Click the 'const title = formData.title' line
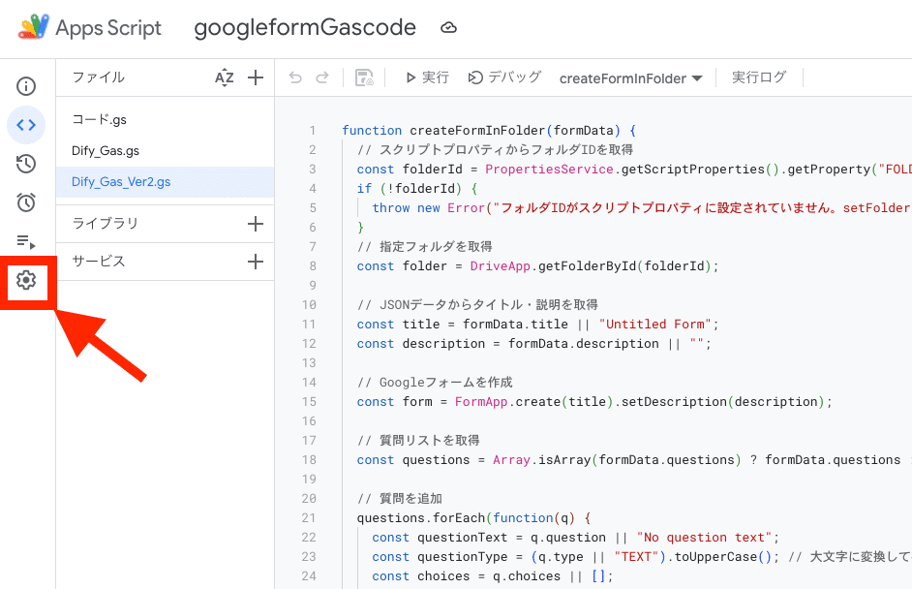Screen dimensions: 912x589 [x=538, y=325]
